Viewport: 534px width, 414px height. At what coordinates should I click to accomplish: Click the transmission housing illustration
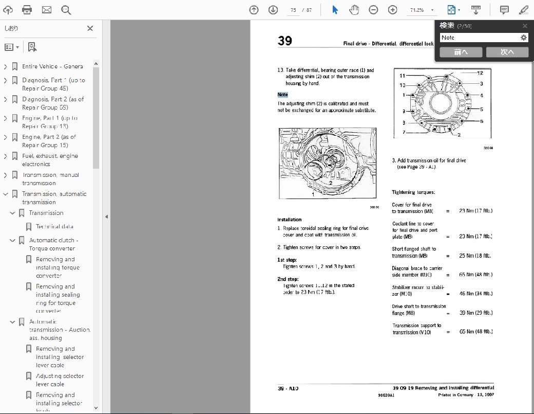(x=328, y=164)
